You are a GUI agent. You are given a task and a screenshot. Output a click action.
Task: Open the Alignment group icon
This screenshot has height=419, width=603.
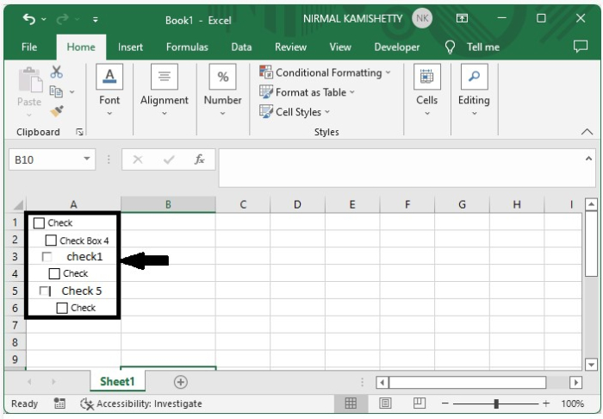click(164, 77)
